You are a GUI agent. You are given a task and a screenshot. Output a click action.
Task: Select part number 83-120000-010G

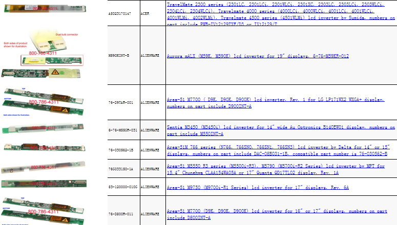click(123, 187)
